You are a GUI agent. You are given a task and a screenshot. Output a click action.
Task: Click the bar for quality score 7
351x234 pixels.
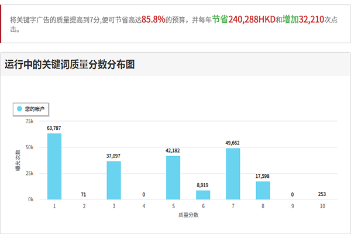pyautogui.click(x=233, y=174)
